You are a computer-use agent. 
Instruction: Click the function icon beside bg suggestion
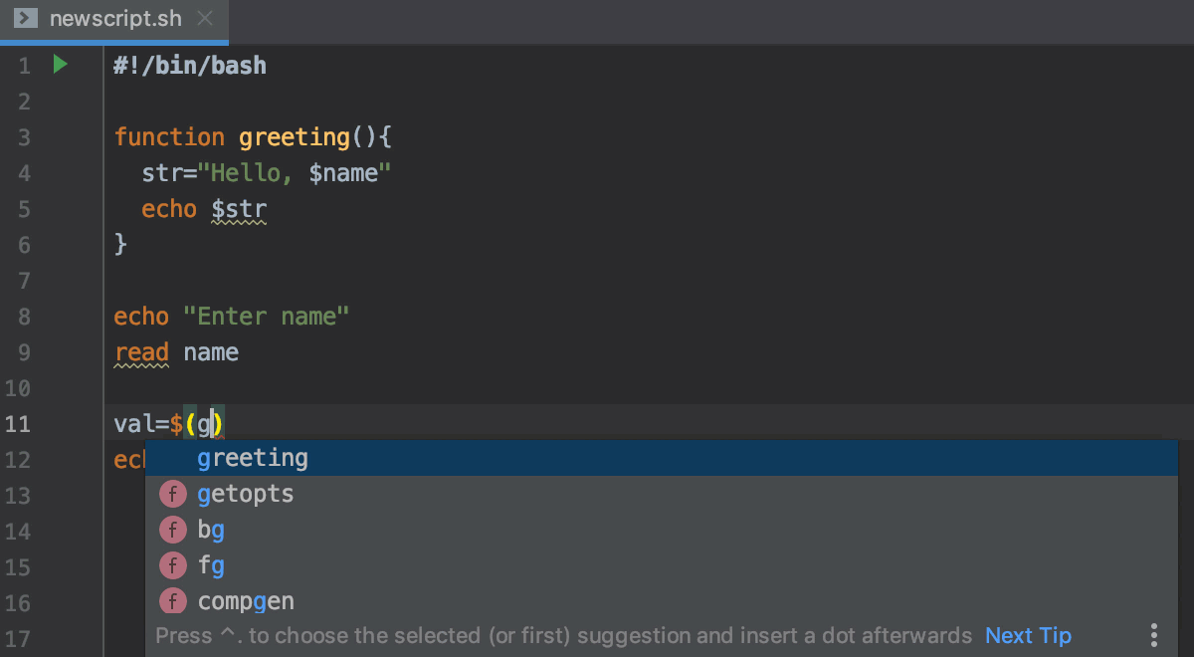173,530
